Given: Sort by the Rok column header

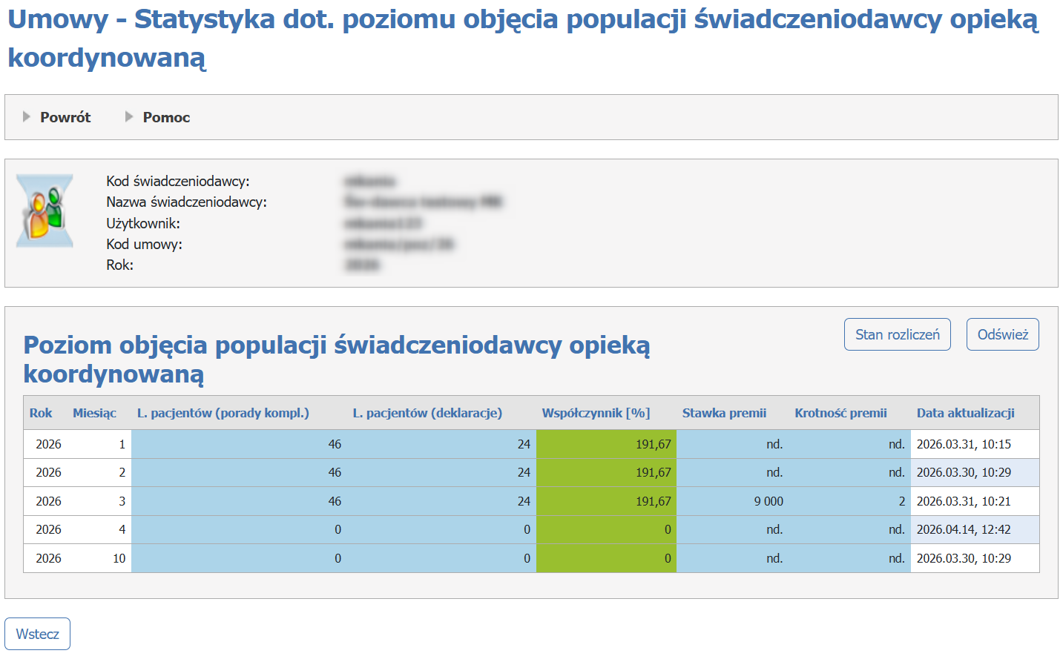Looking at the screenshot, I should tap(41, 413).
